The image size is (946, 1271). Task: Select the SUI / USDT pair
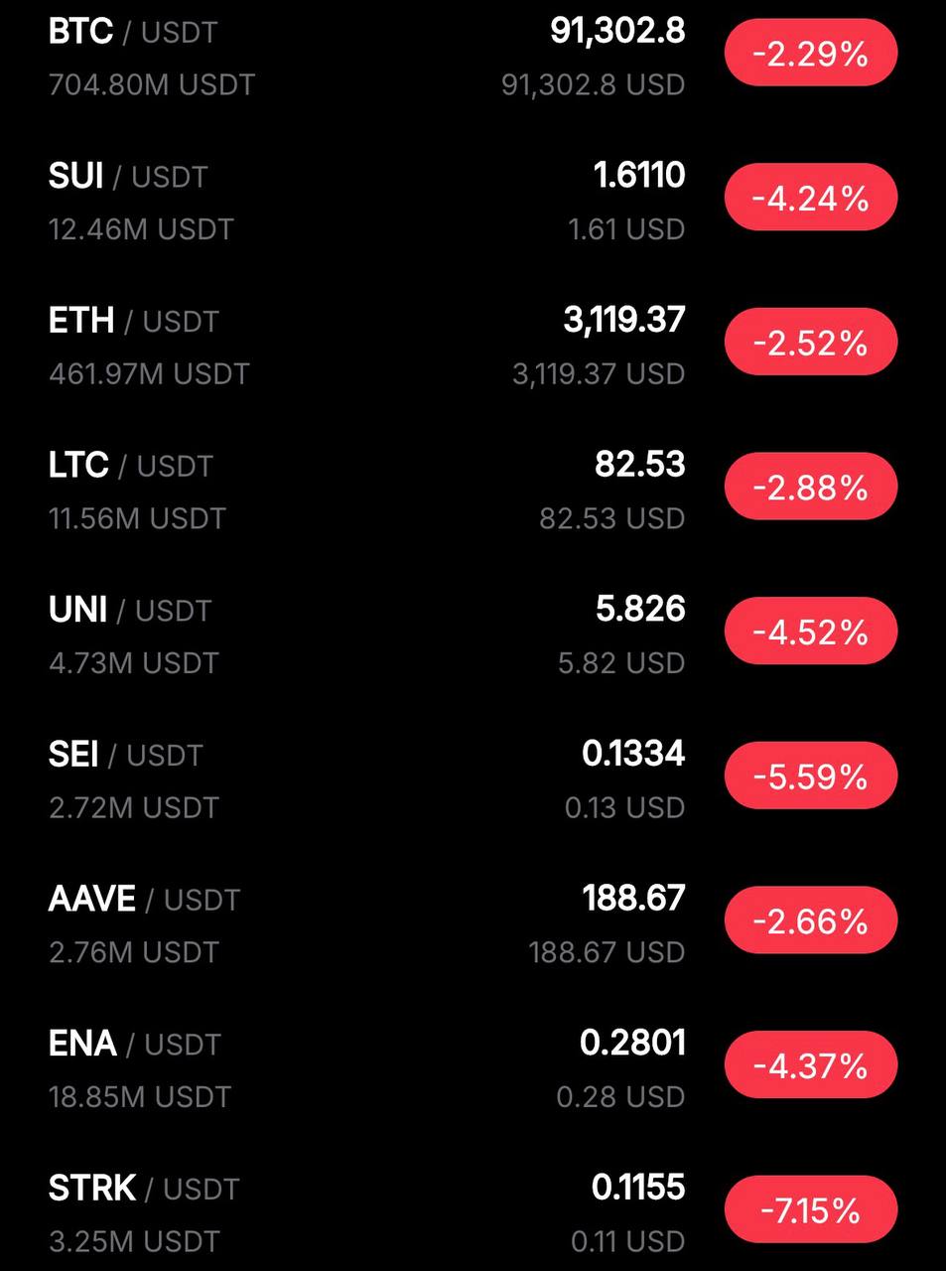click(127, 177)
